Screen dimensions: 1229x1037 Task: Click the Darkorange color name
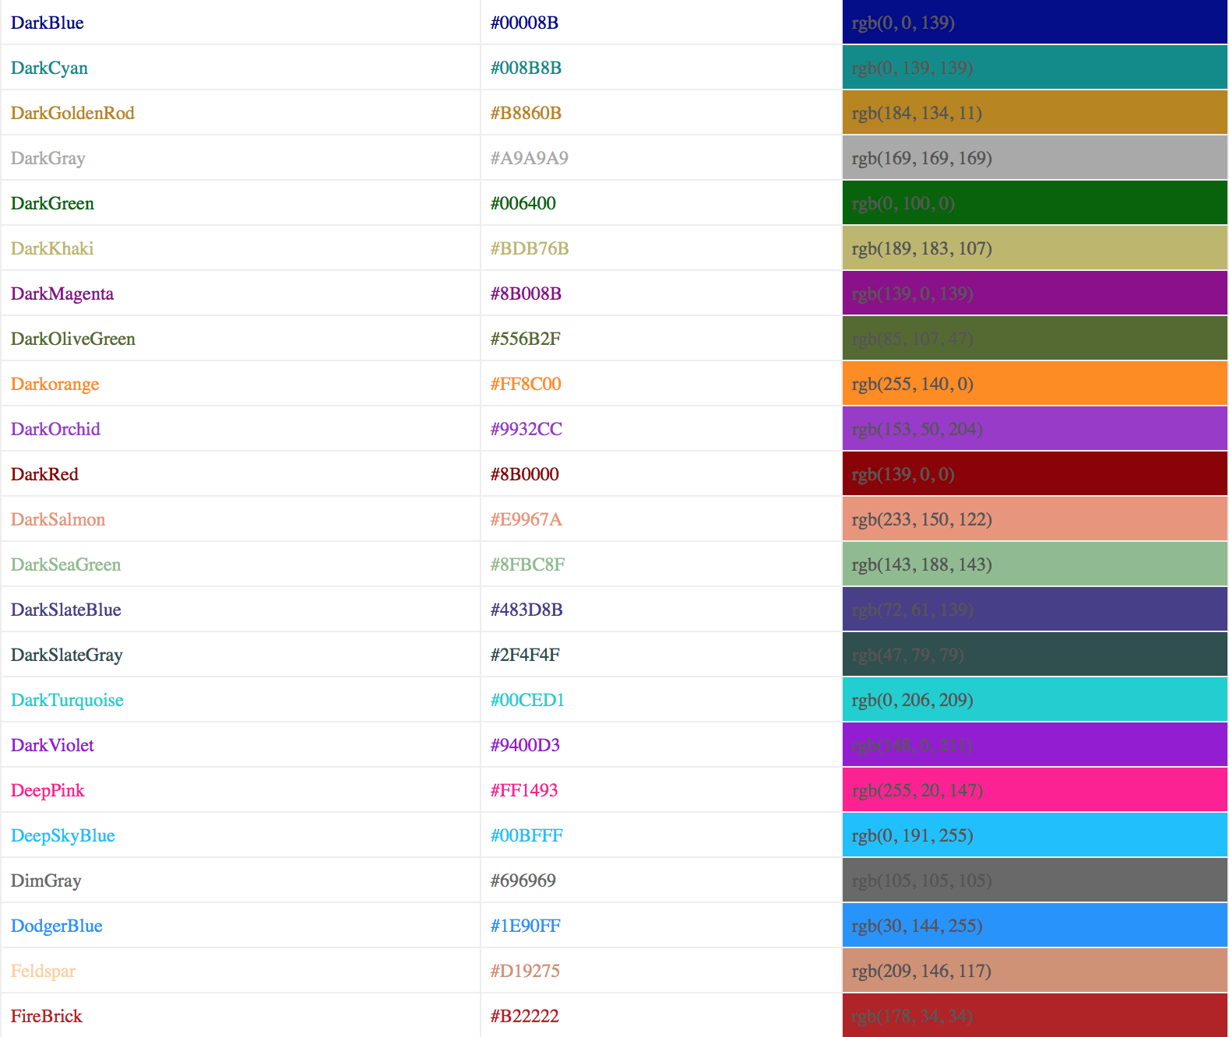[x=55, y=384]
